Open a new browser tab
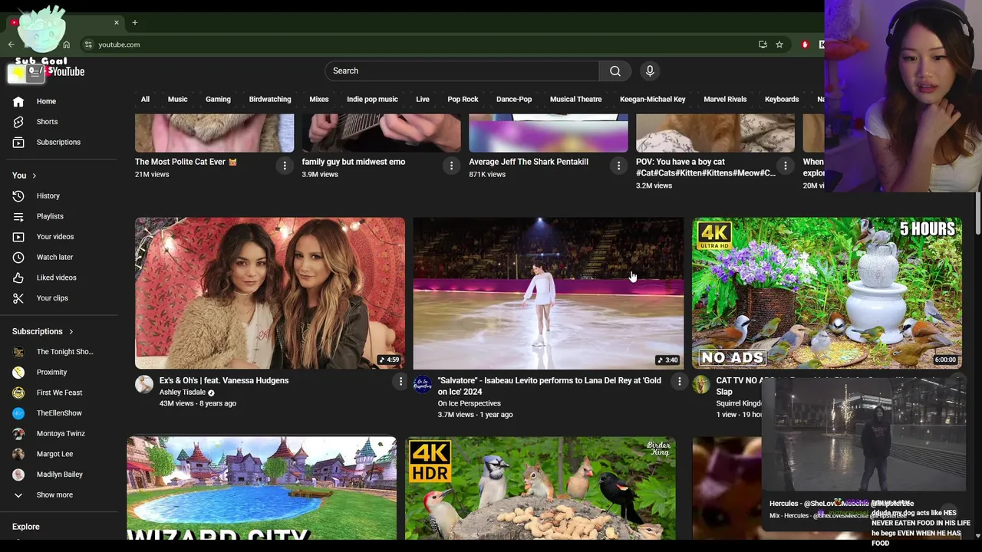982x552 pixels. click(x=134, y=22)
